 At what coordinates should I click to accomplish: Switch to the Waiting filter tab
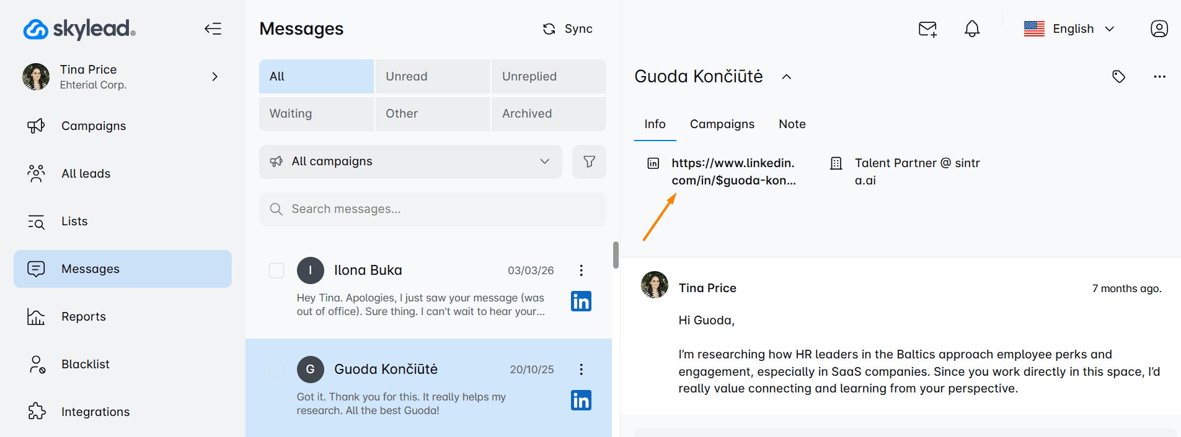coord(316,113)
